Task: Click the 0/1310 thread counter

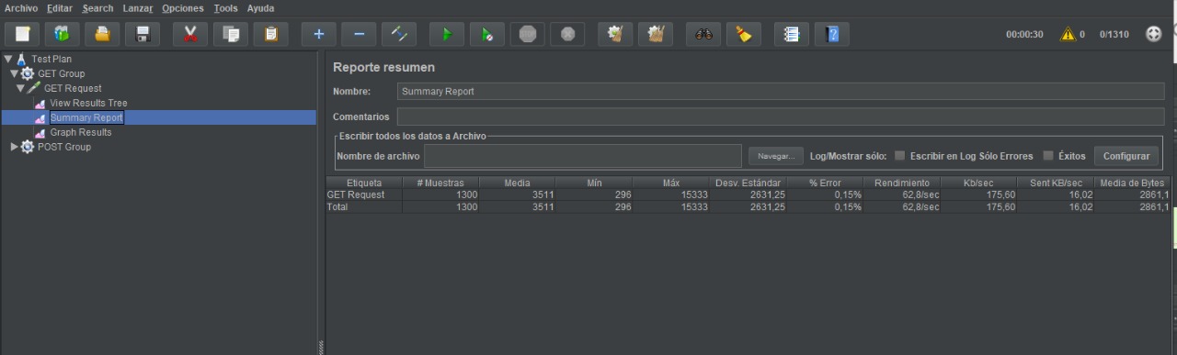Action: click(x=1114, y=34)
